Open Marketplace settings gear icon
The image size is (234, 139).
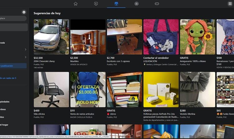click(24, 12)
